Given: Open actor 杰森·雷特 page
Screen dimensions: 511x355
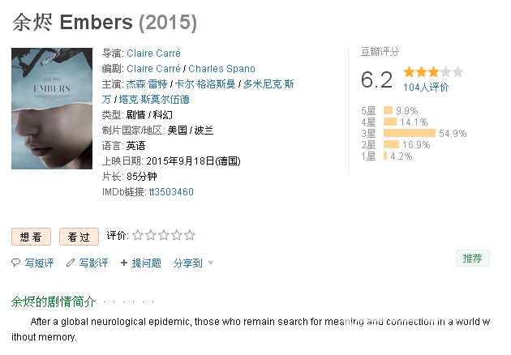Looking at the screenshot, I should pos(147,84).
